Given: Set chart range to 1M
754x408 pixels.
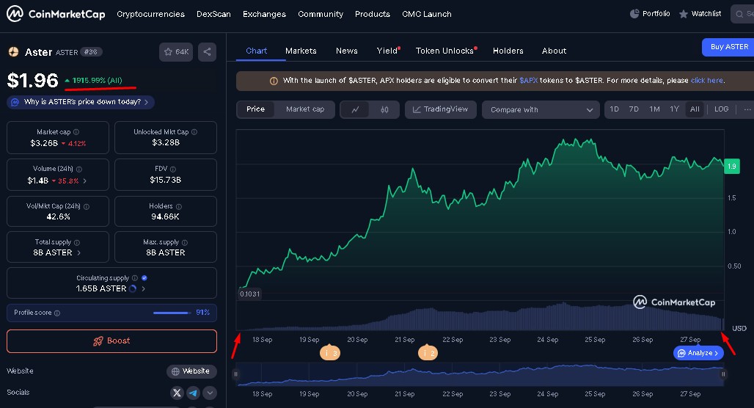Looking at the screenshot, I should [654, 109].
